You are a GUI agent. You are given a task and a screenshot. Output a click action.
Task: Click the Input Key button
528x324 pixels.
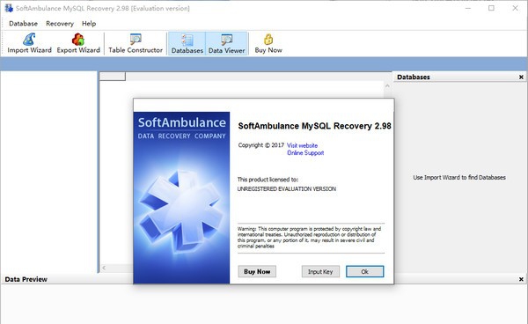point(320,271)
